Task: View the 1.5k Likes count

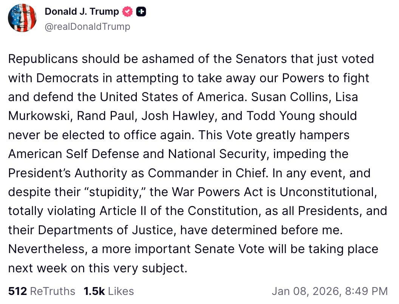Action: coord(94,291)
